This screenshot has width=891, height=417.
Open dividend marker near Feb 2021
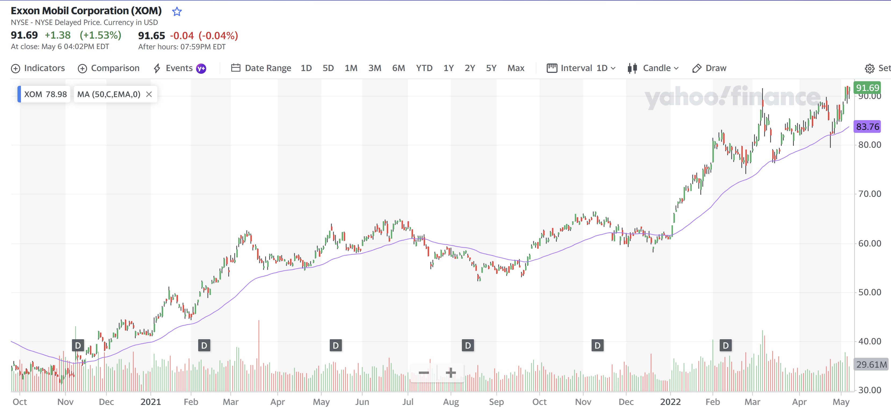pos(204,345)
